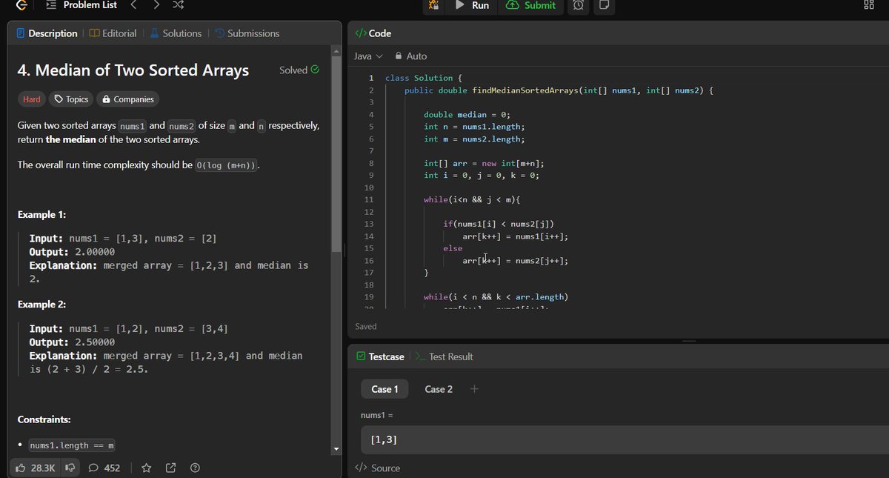Select Case 2 testcase
Viewport: 889px width, 478px height.
click(x=439, y=389)
